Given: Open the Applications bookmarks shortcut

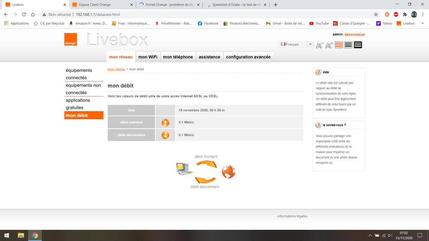Looking at the screenshot, I should point(16,24).
